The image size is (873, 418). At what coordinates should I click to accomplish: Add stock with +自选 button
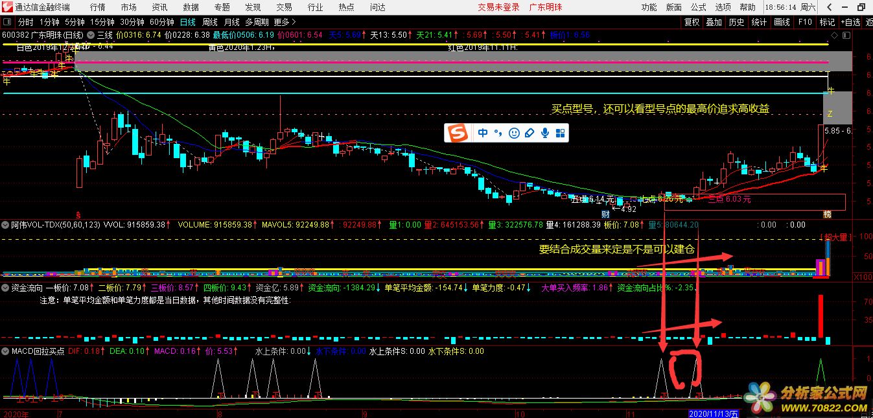click(850, 22)
